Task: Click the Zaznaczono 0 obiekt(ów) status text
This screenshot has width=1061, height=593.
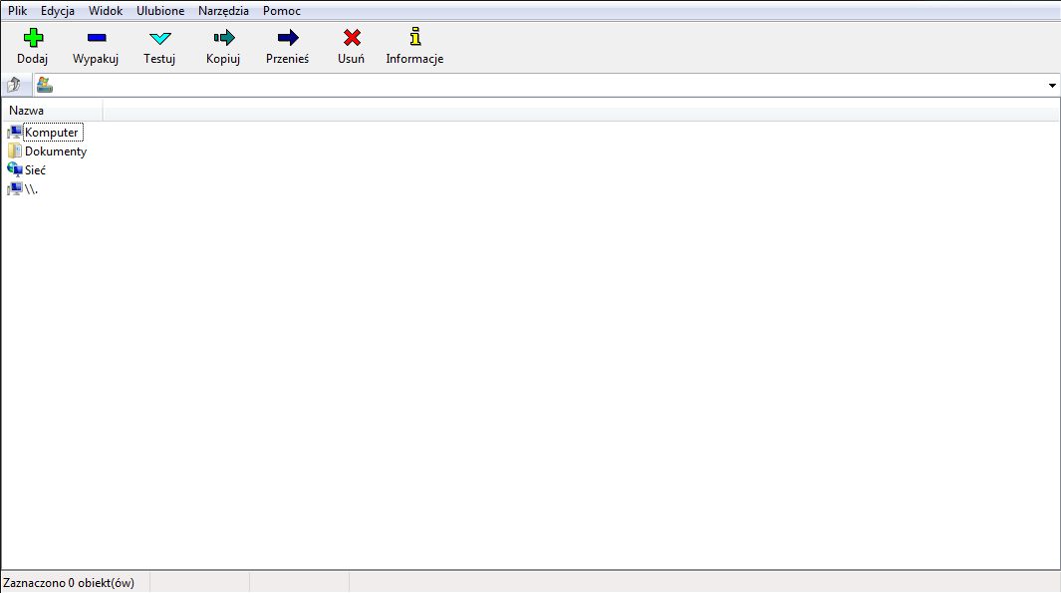Action: pos(69,583)
